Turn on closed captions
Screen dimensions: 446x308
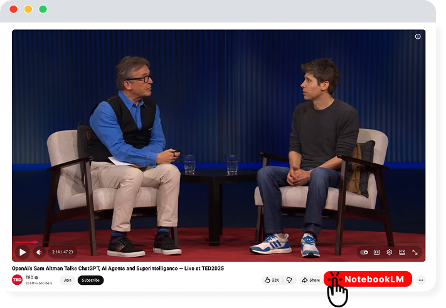click(376, 252)
